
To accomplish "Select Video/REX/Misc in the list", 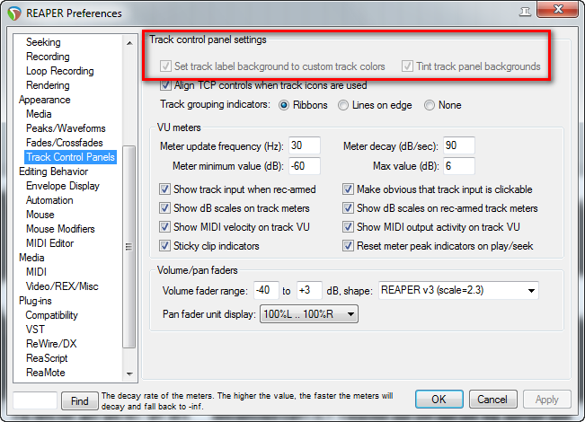I will click(x=62, y=286).
